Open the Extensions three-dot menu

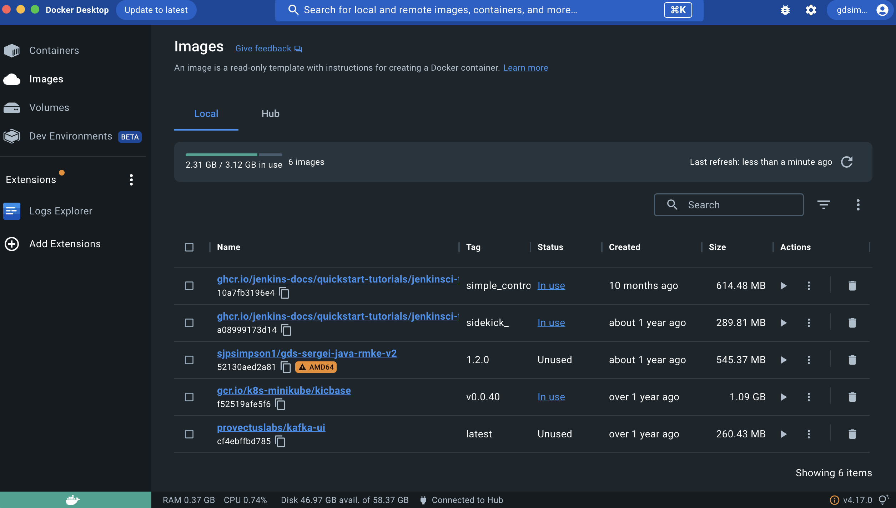(x=131, y=180)
